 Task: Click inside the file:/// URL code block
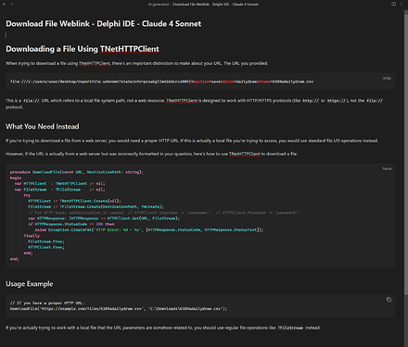[x=200, y=81]
